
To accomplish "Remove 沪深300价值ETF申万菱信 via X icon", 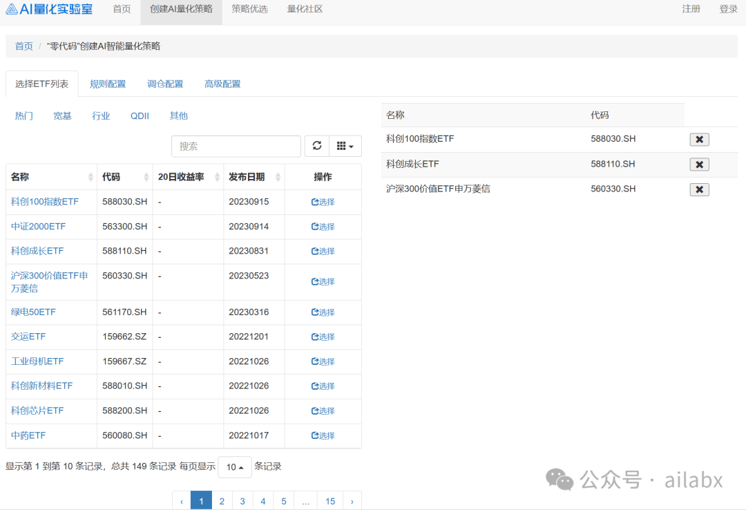I will [x=699, y=189].
